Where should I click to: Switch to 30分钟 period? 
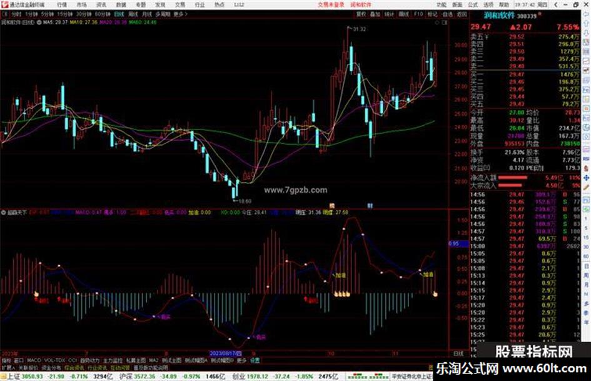pyautogui.click(x=84, y=14)
